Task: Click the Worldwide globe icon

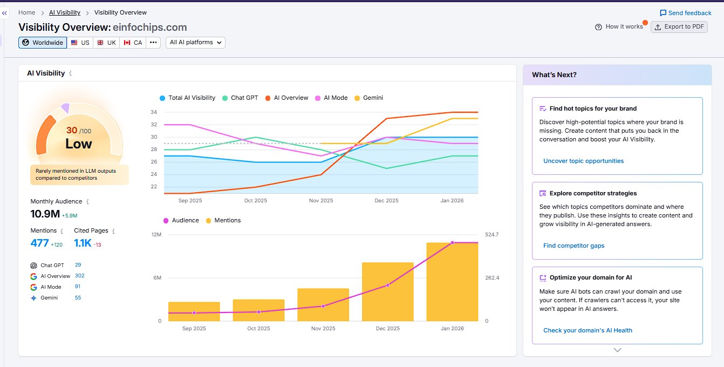Action: coord(26,42)
